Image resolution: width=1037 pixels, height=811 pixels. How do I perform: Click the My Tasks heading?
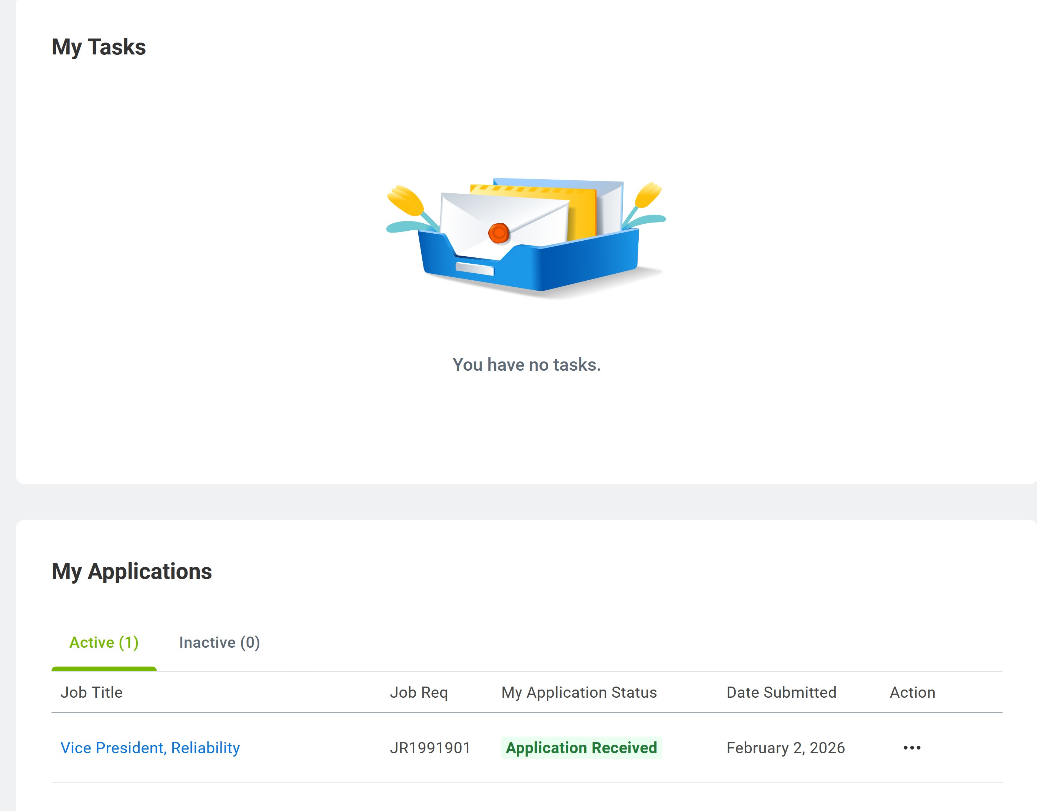pyautogui.click(x=99, y=47)
